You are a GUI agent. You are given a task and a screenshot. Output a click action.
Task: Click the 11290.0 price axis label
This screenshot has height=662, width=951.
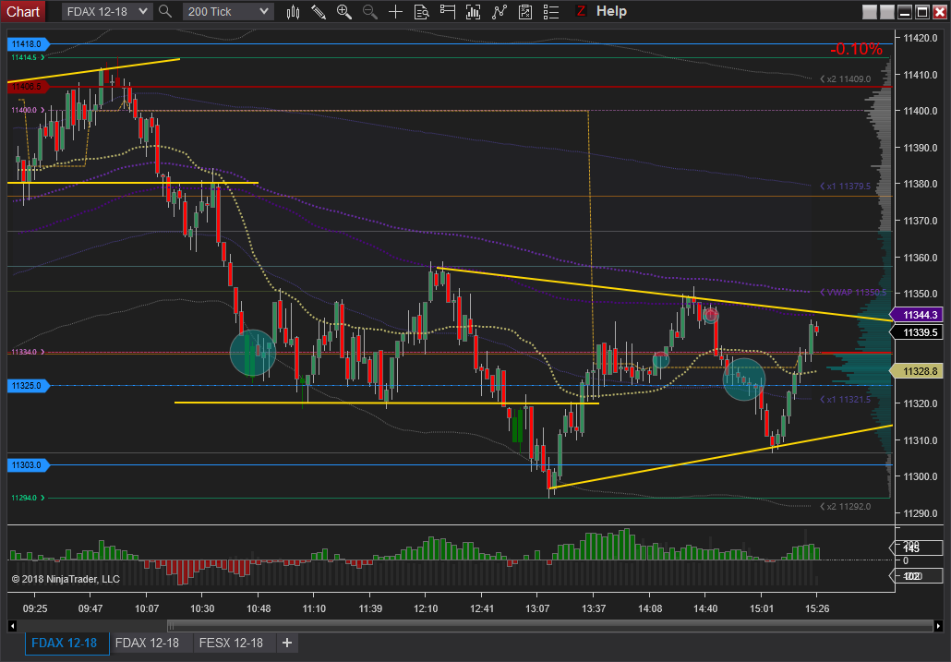[920, 513]
